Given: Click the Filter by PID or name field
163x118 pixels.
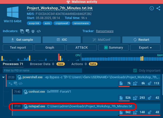Looking at the screenshot, I should (x=42, y=70).
